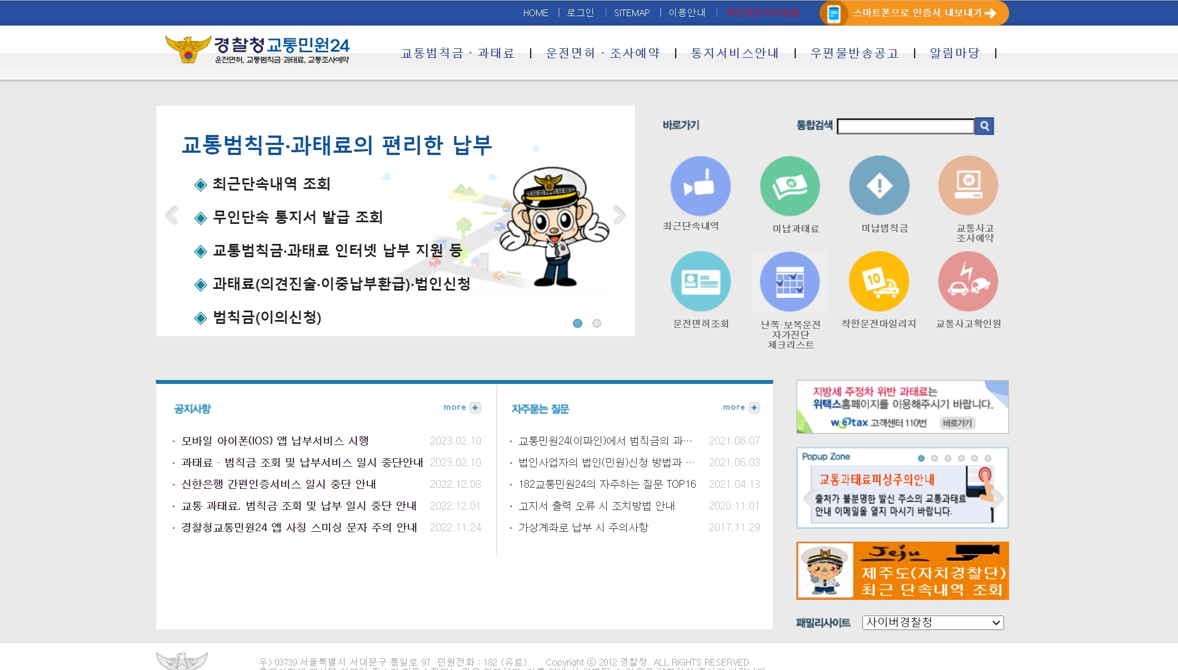Click the 로그인 link in top bar

click(x=580, y=13)
